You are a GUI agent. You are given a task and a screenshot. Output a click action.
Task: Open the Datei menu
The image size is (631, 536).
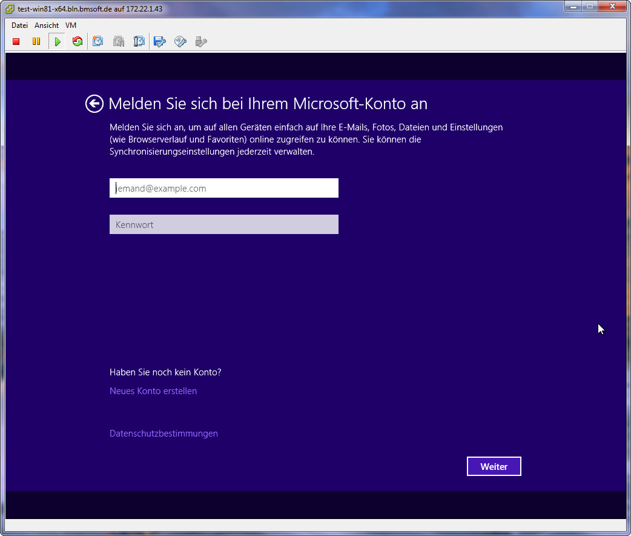[x=19, y=25]
